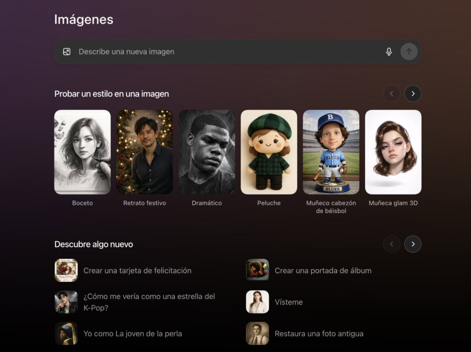
Task: Open Restaura una foto antigua suggestion
Action: (319, 334)
